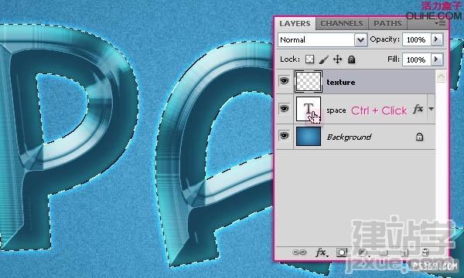Open the Layers panel options menu
464x278 pixels.
pyautogui.click(x=441, y=24)
